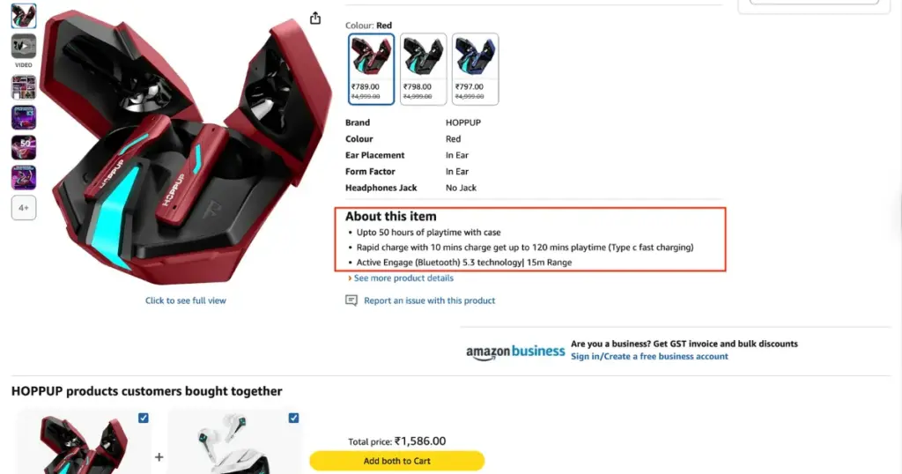Uncheck the white earbuds bundle checkbox
This screenshot has width=902, height=474.
(293, 418)
